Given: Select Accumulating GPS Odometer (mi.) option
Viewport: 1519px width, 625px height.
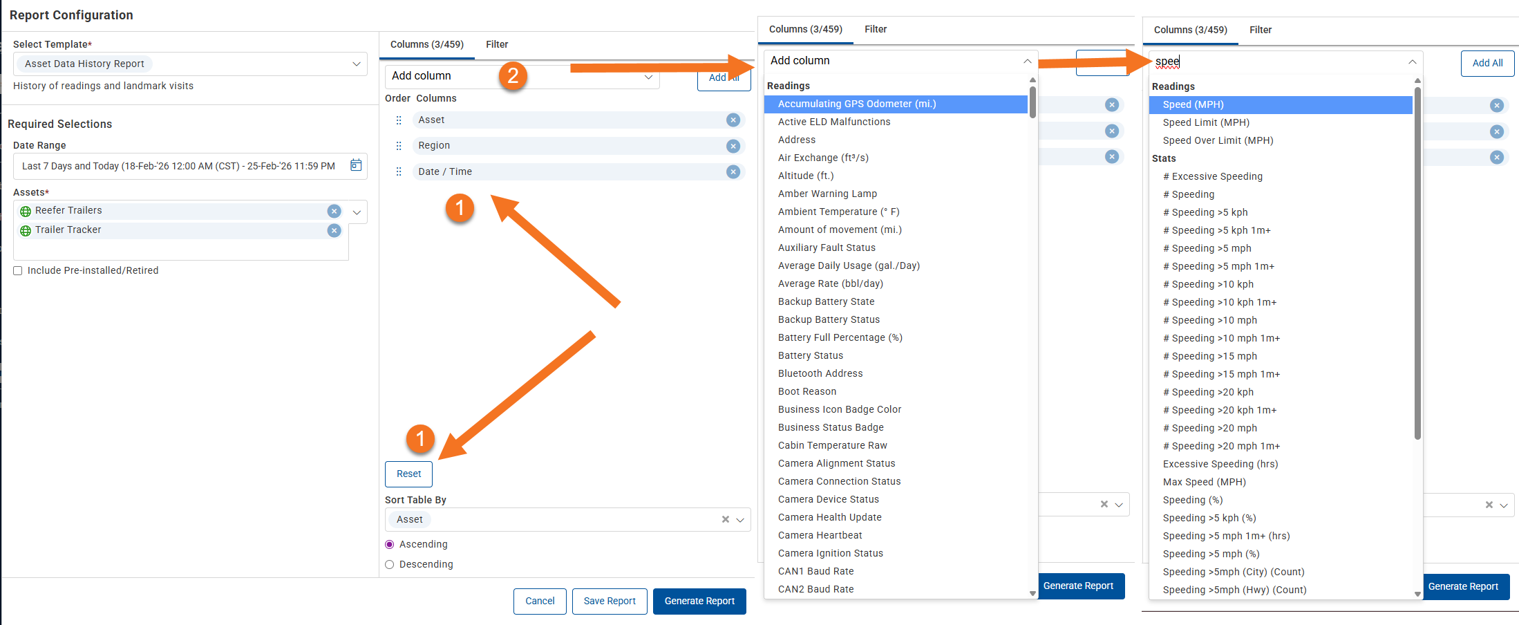Looking at the screenshot, I should 896,104.
